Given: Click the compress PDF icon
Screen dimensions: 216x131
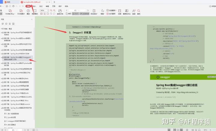Looking at the screenshot, I should click(120, 11).
